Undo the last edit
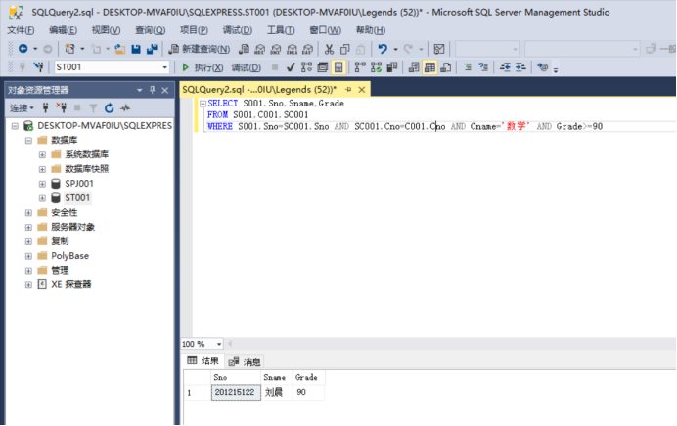This screenshot has width=677, height=426. coord(383,49)
